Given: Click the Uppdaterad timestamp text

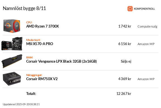Looking at the screenshot, I should 21,104.
